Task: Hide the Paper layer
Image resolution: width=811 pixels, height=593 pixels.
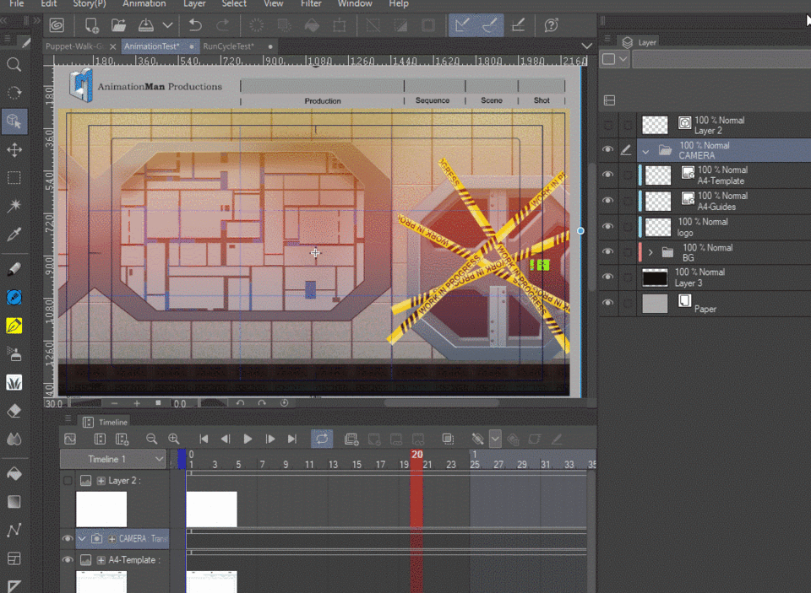Action: click(607, 303)
